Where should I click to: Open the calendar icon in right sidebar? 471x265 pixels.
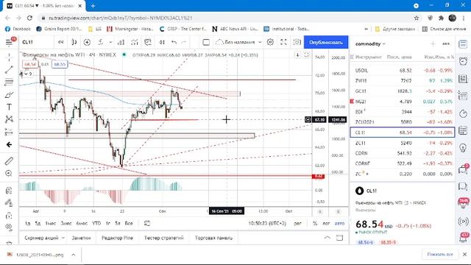(x=463, y=130)
